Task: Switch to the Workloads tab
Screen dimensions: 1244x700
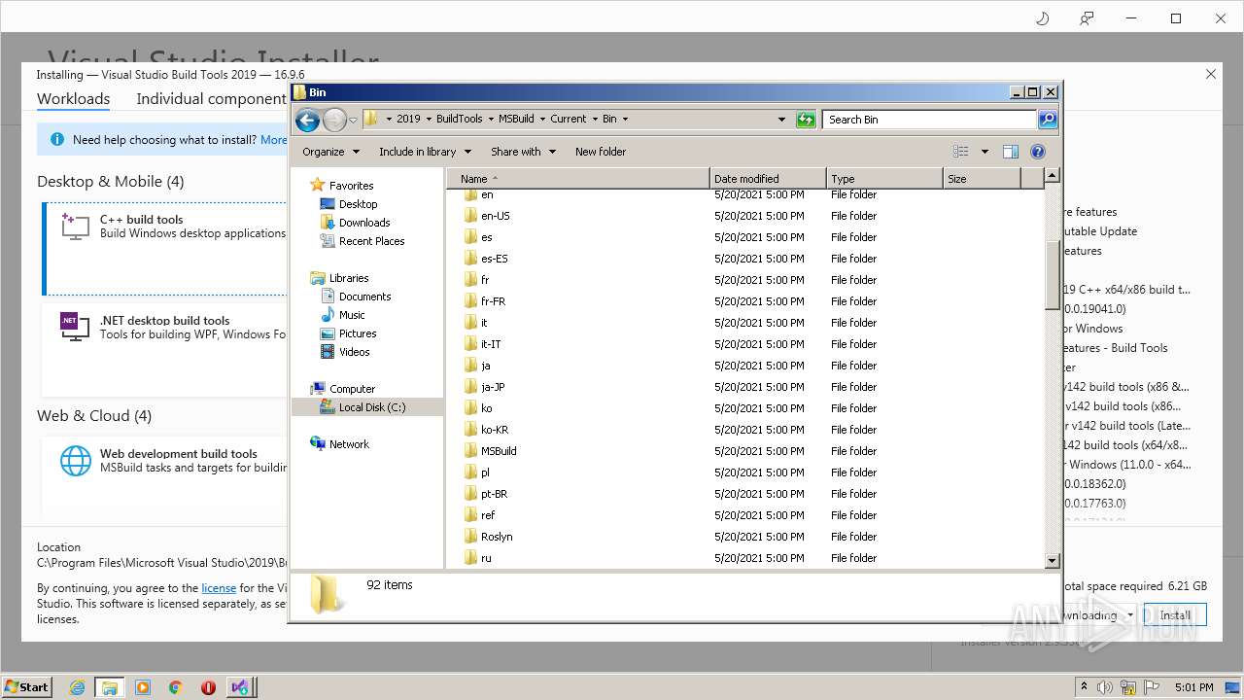Action: (x=73, y=98)
